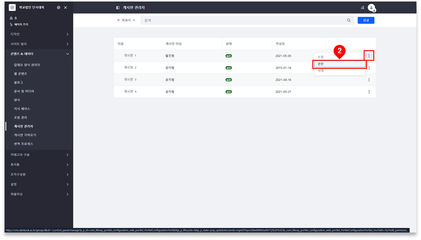Click the compass site icon beside 학교법인 단국대학
421x240 pixels.
59,8
